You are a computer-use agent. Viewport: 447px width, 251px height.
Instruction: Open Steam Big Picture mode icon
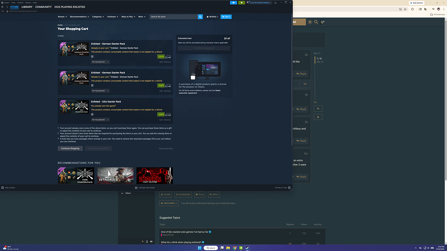tap(275, 3)
